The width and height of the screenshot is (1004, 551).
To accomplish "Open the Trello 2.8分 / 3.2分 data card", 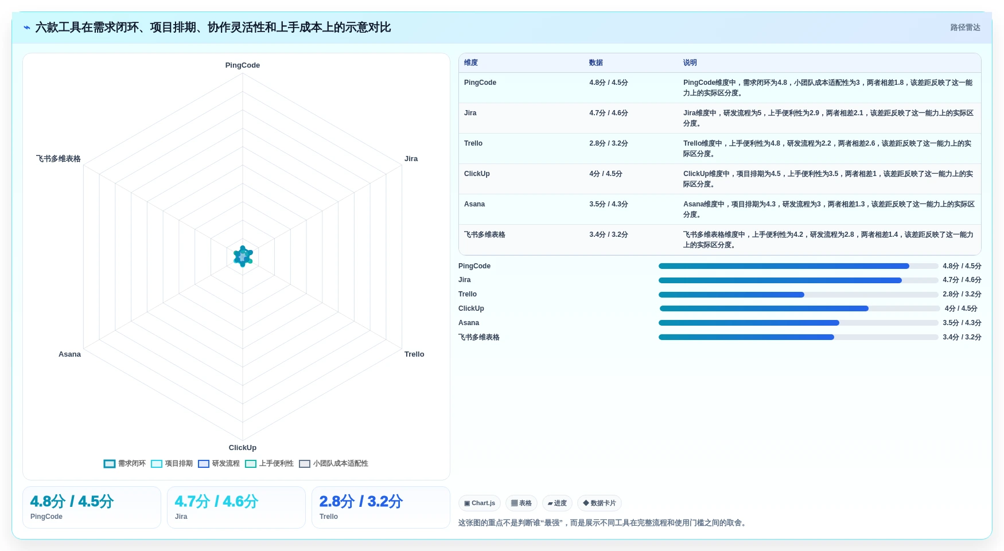I will click(381, 507).
